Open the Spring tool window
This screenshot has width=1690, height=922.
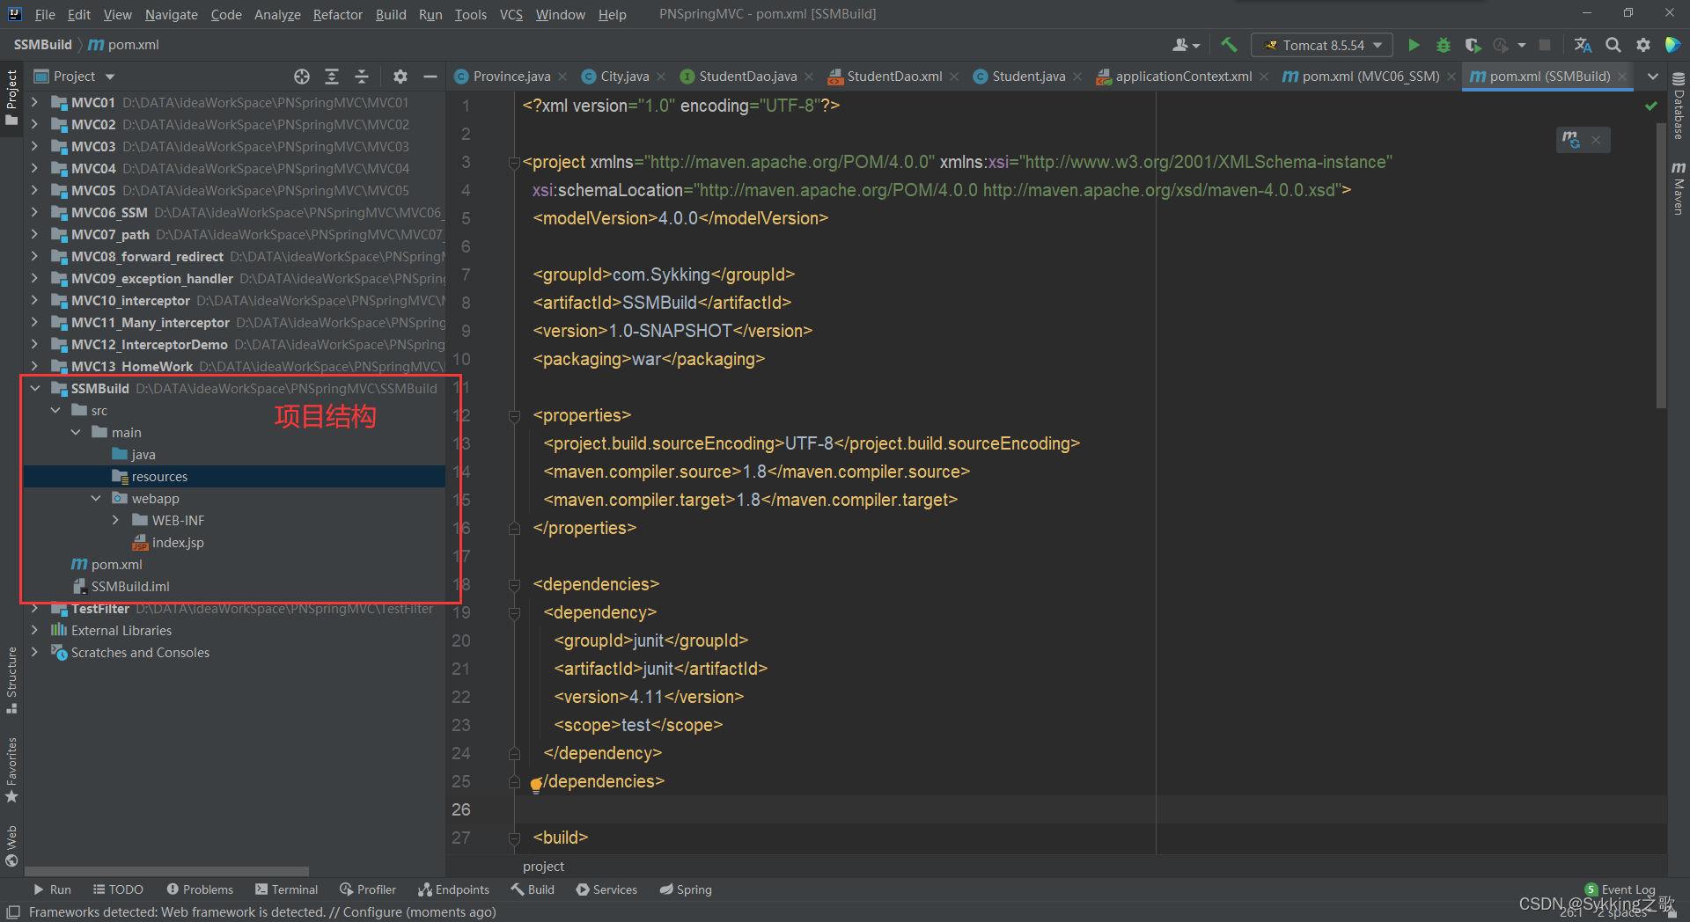click(x=686, y=889)
